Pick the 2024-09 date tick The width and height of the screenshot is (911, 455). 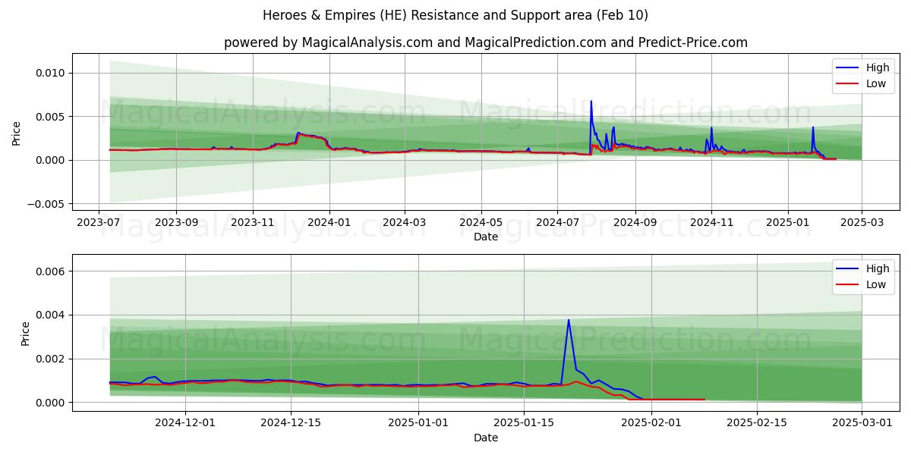(x=635, y=222)
